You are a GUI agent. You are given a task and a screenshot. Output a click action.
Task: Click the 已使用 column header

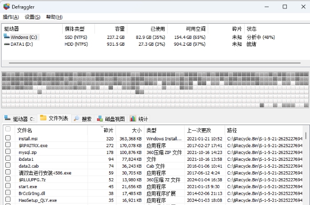point(147,29)
